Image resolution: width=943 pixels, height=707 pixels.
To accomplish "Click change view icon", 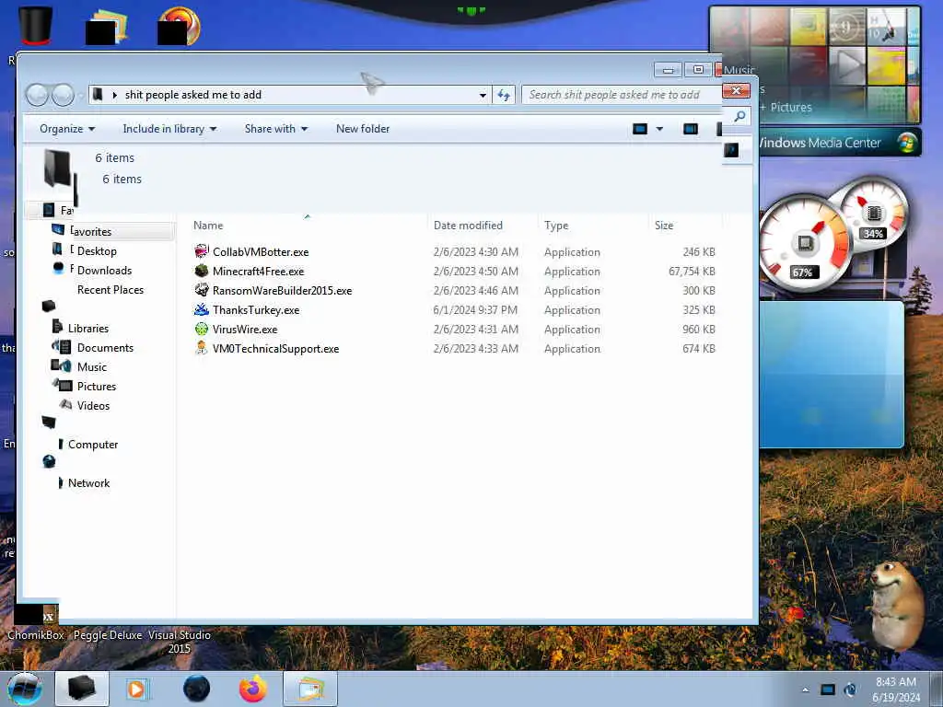I will click(640, 129).
